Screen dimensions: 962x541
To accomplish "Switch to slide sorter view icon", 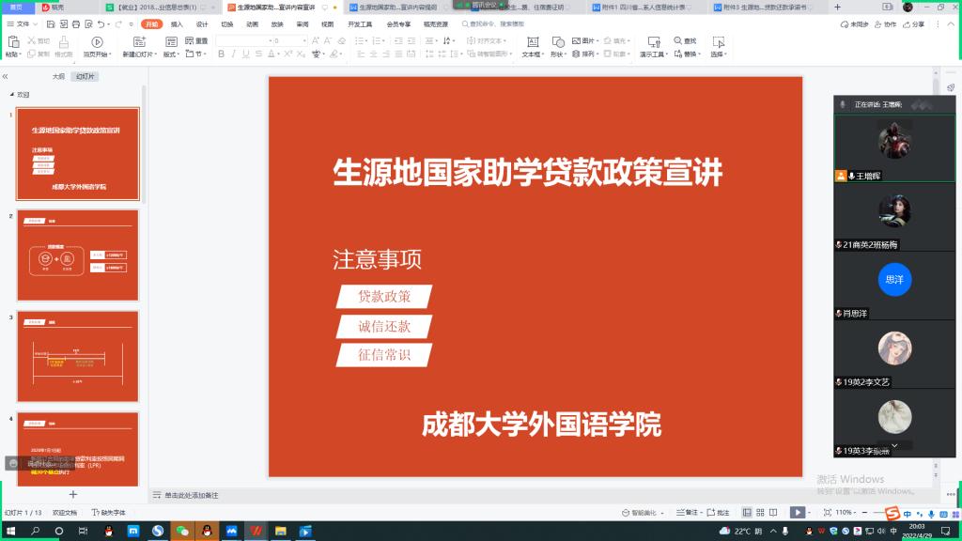I will coord(761,513).
